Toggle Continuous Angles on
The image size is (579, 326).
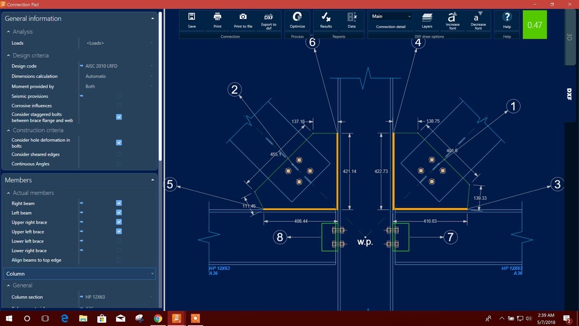pyautogui.click(x=119, y=164)
